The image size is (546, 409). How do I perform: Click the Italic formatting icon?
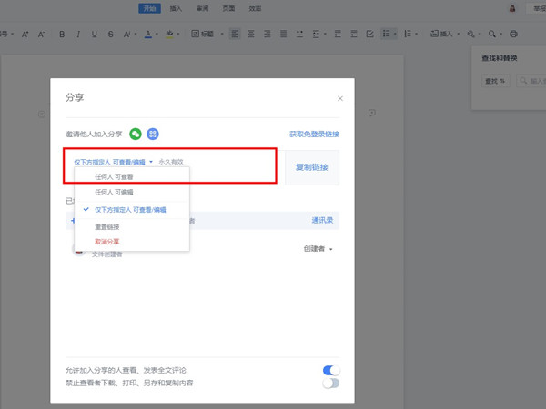click(77, 35)
